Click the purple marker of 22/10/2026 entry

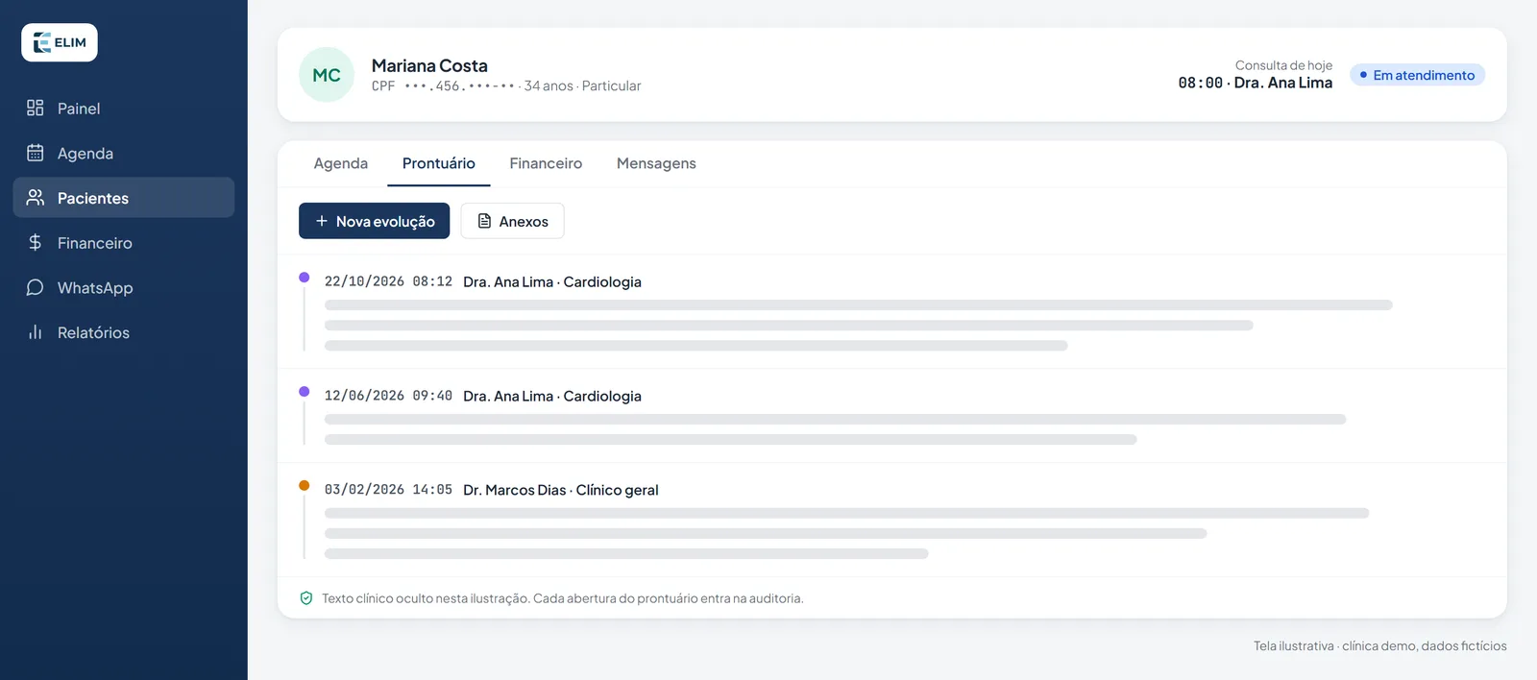[x=305, y=278]
